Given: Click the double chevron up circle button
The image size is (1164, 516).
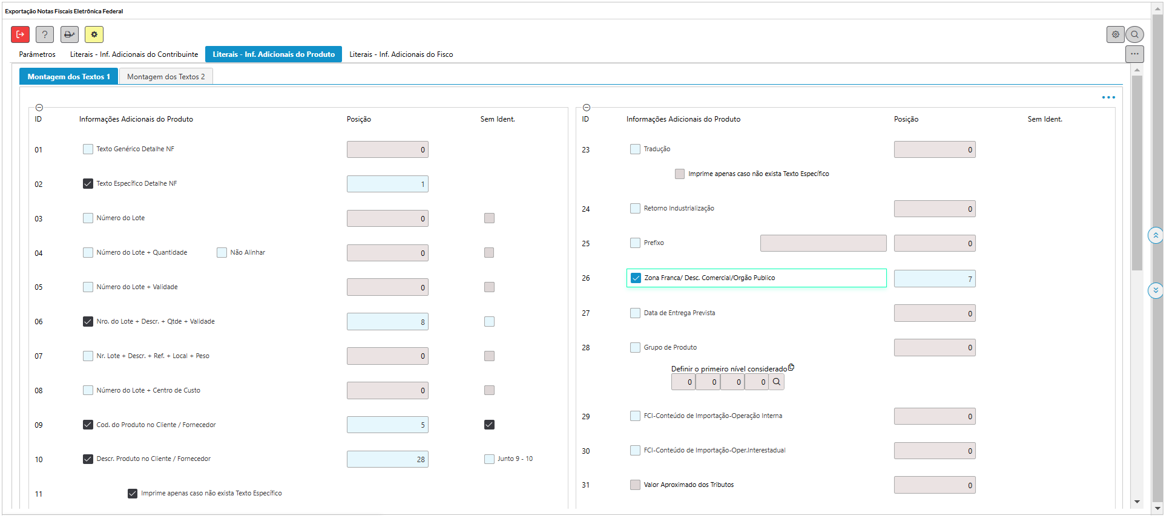Looking at the screenshot, I should click(1156, 235).
